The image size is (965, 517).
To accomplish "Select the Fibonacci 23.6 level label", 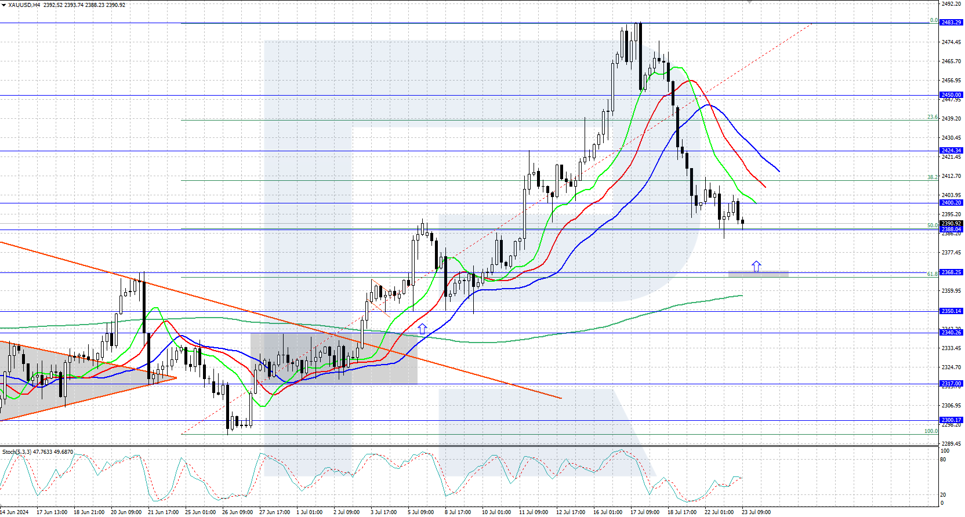I will click(x=933, y=117).
